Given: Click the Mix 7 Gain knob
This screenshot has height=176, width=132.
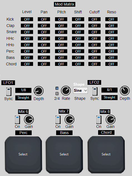Looking at the screenshot, I should tap(69, 120).
